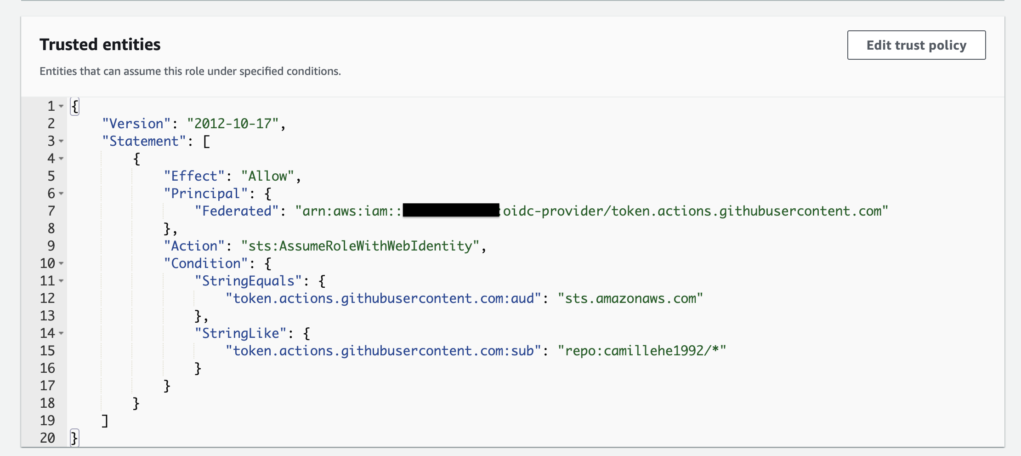Click the Trusted entities heading
This screenshot has width=1021, height=456.
(x=100, y=45)
